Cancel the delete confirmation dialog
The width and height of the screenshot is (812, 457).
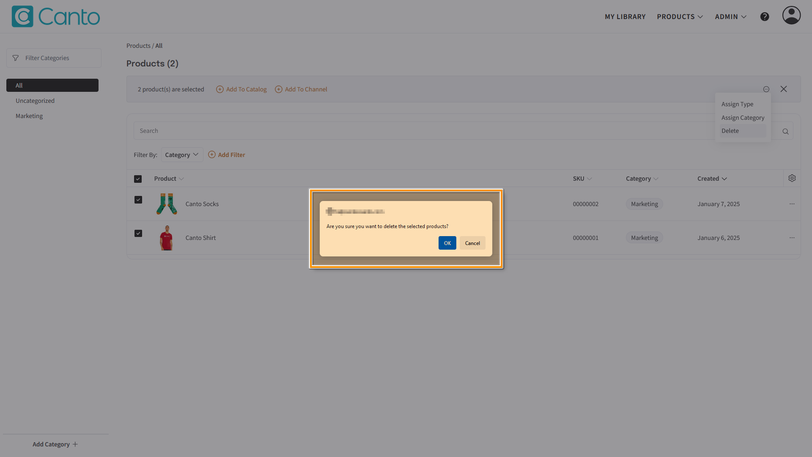(x=472, y=243)
